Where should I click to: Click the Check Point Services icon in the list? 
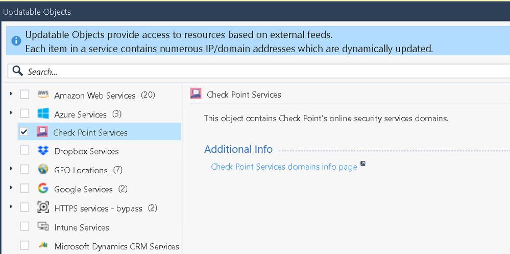(x=42, y=132)
